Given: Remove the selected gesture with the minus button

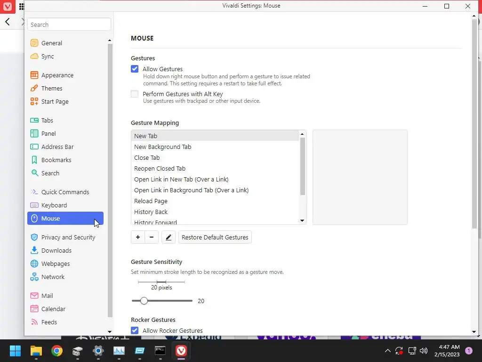Looking at the screenshot, I should click(152, 238).
